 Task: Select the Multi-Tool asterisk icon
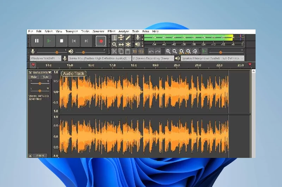pyautogui.click(x=128, y=44)
